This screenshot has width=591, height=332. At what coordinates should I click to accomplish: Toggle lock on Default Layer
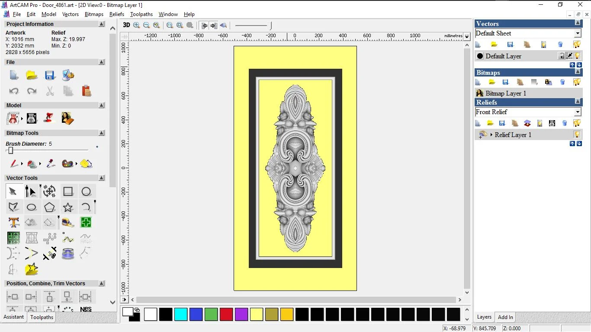point(561,56)
